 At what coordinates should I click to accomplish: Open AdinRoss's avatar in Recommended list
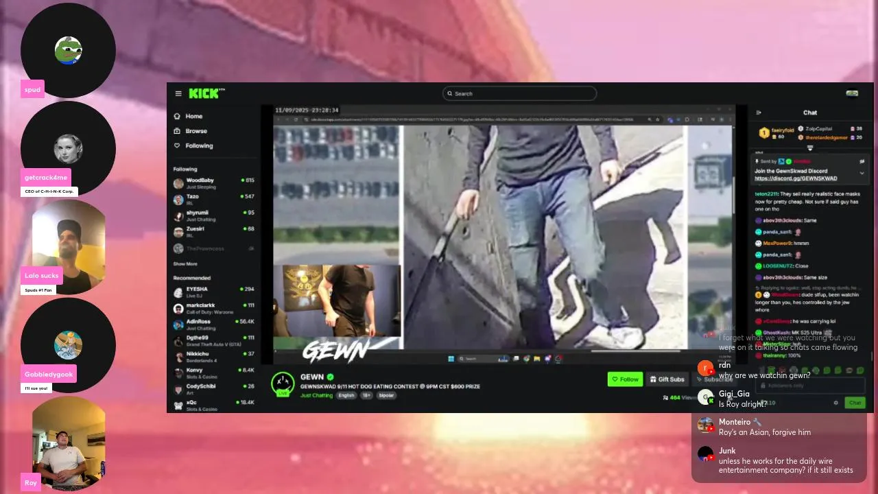click(x=178, y=325)
